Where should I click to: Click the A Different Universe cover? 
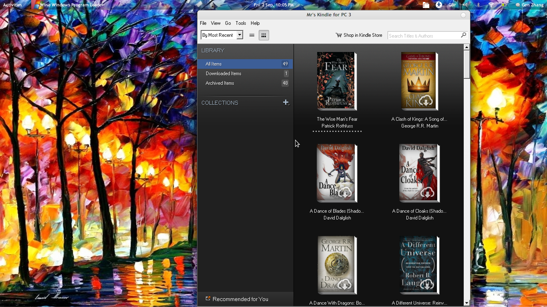point(419,265)
